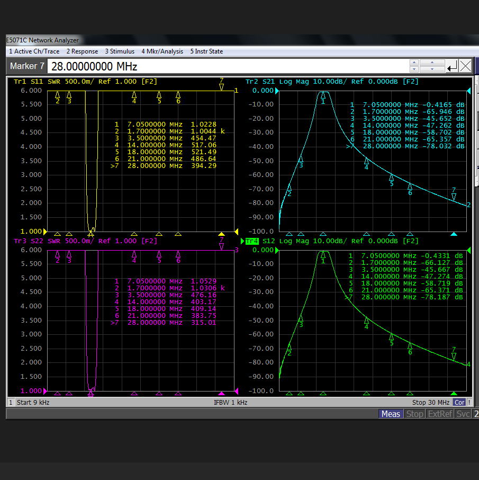Click the Stop status indicator in bottom bar

tap(414, 414)
